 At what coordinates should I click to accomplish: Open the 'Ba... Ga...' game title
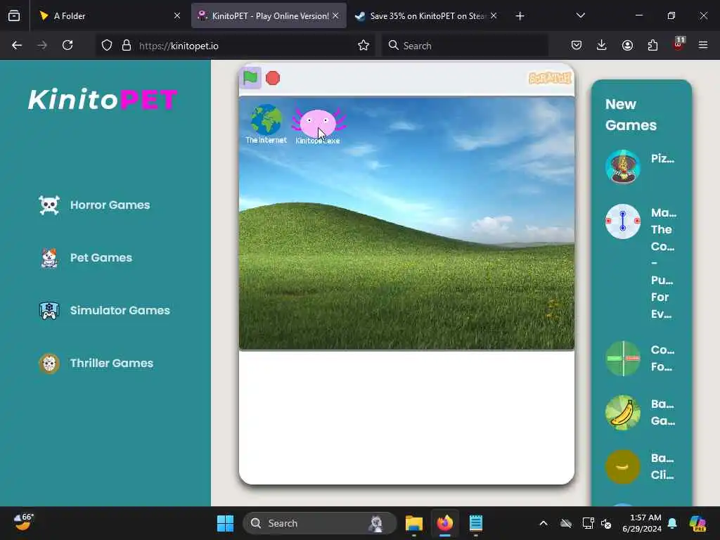click(662, 412)
